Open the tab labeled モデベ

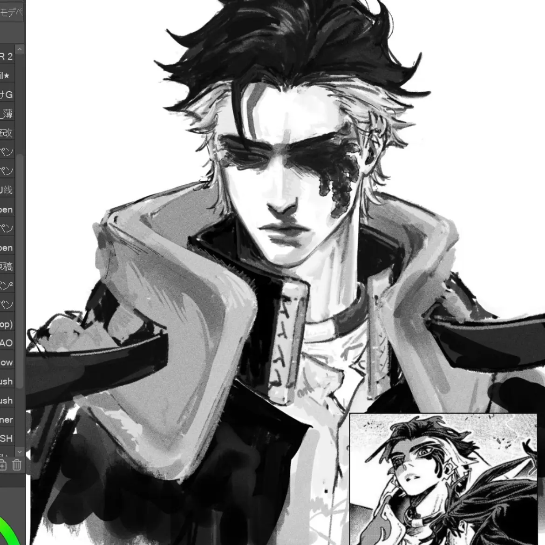[11, 13]
